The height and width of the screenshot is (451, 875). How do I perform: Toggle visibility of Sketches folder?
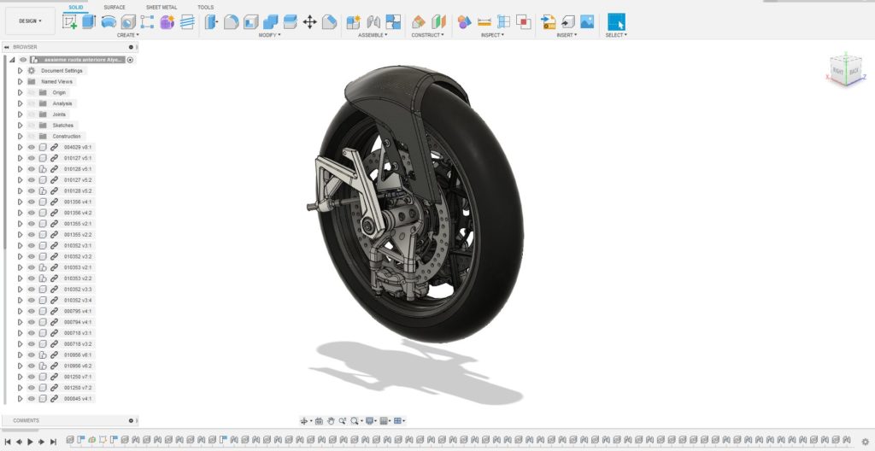point(32,126)
